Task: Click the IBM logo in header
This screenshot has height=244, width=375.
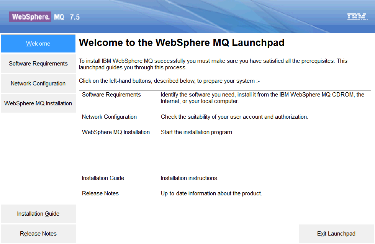Action: pos(357,17)
